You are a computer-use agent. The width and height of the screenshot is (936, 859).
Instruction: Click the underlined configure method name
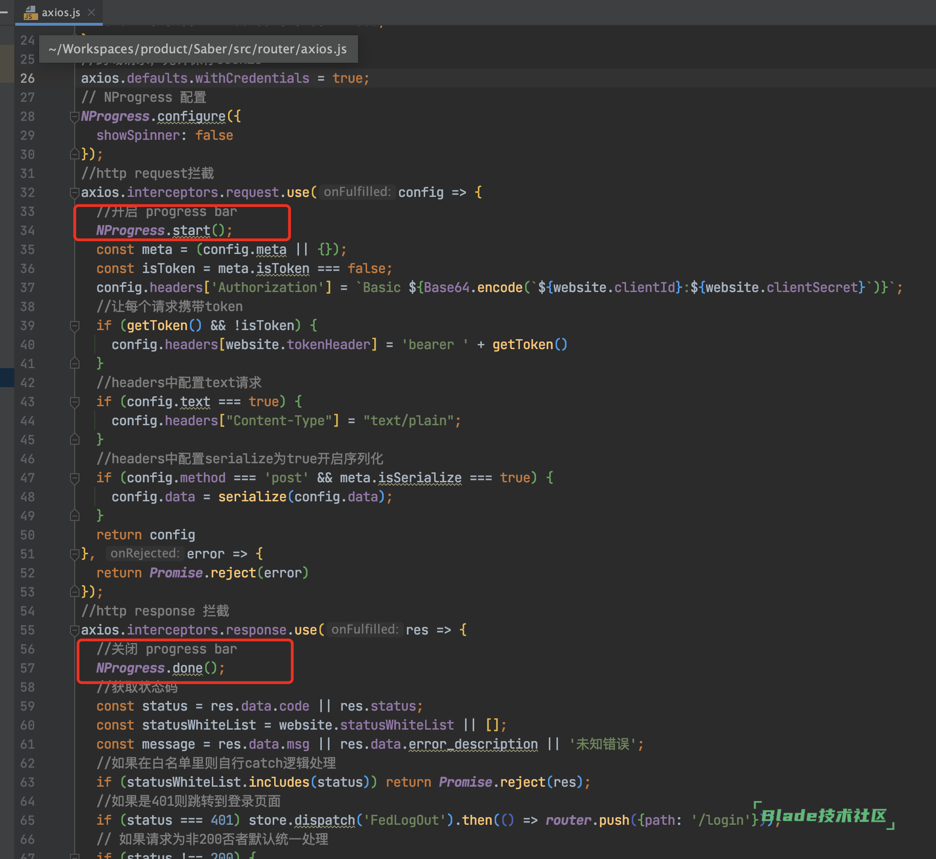point(191,116)
